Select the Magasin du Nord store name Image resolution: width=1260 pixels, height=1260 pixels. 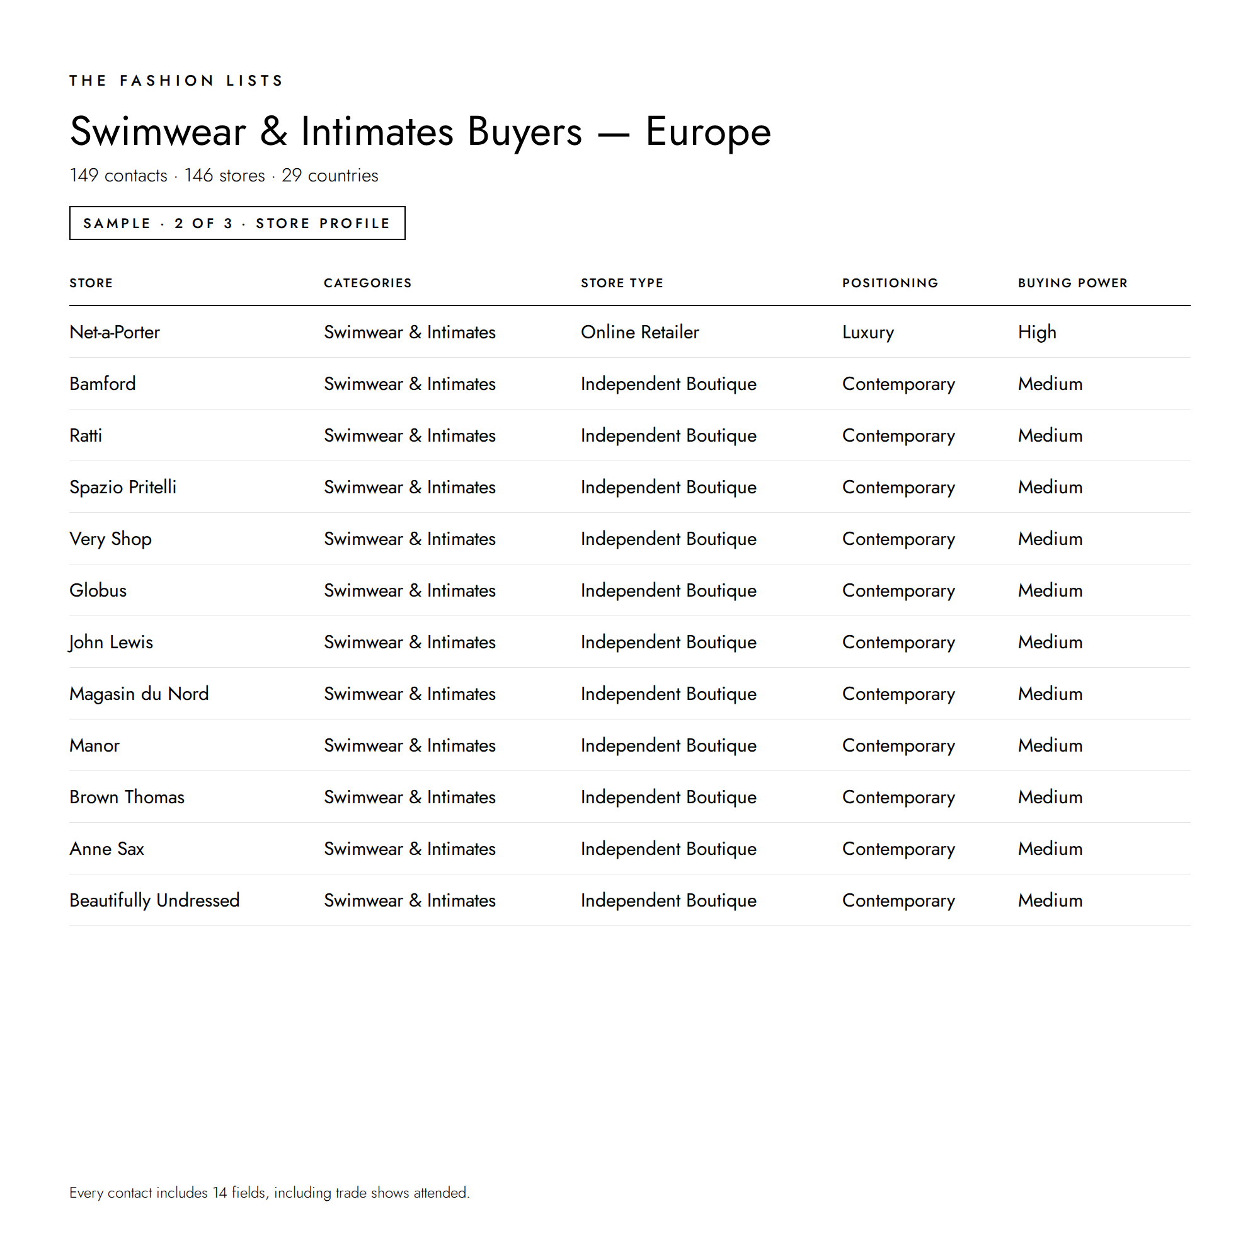tap(140, 693)
